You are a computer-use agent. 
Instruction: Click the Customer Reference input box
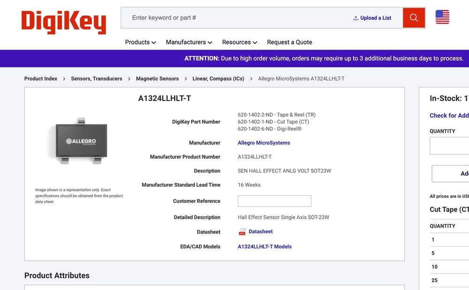[x=274, y=201]
